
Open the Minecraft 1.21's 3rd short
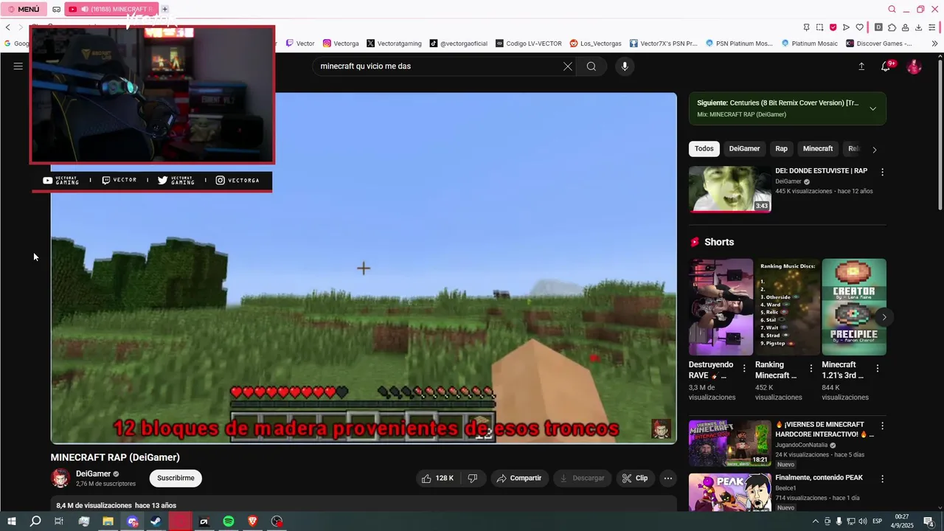click(x=854, y=307)
